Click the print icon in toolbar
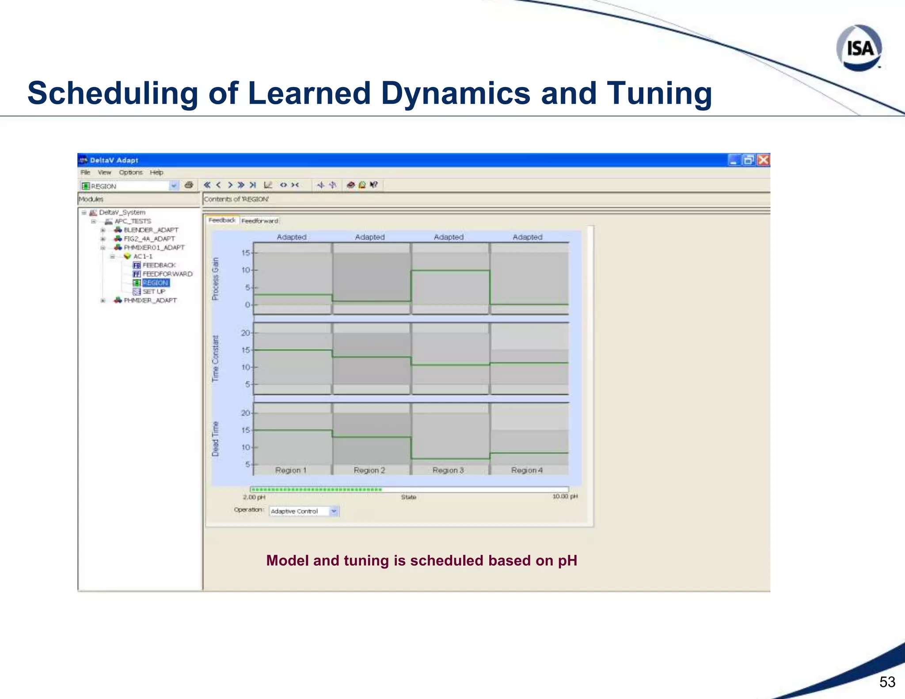This screenshot has height=699, width=905. (189, 185)
